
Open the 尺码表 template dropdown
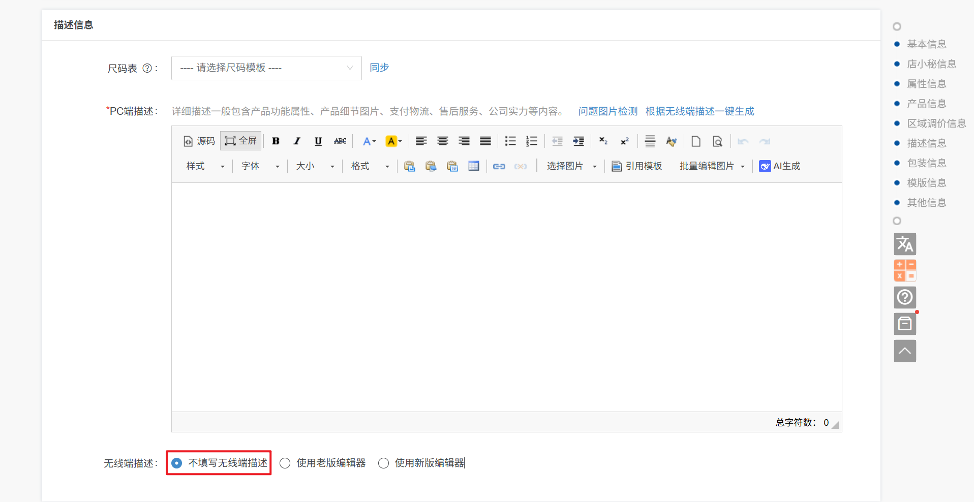pos(266,68)
